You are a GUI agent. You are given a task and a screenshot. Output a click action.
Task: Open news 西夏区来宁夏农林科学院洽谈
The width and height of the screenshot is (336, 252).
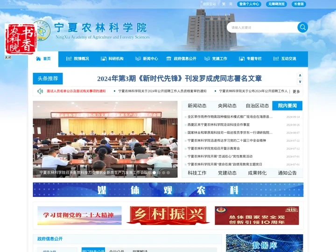tap(218, 125)
